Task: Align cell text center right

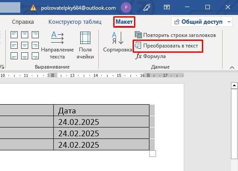Action: (x=35, y=45)
